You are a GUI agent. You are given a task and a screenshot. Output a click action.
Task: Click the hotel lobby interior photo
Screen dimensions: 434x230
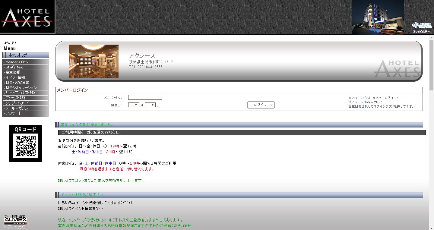[x=93, y=61]
